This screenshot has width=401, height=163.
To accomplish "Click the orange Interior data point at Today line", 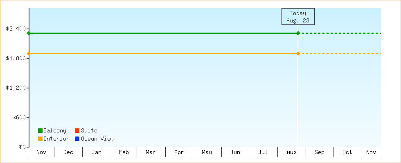I will click(298, 53).
